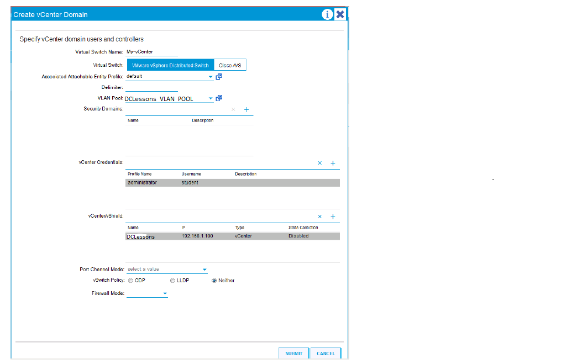Click IP column header in vCenter/vShield

[x=183, y=228]
